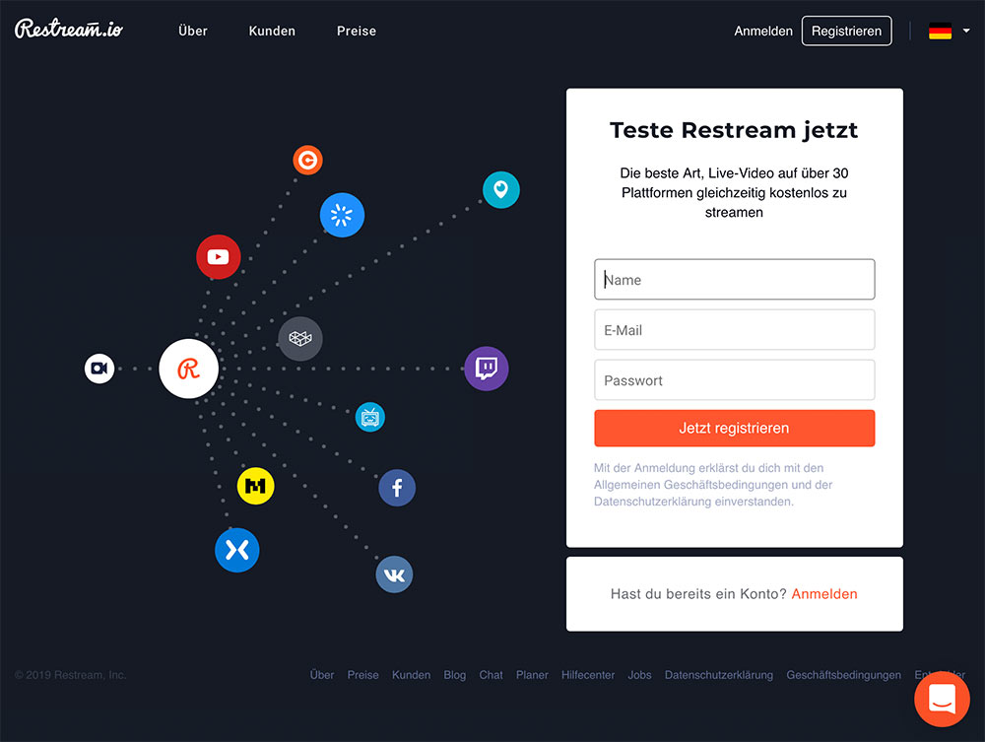Click the Facebook platform icon
This screenshot has height=742, width=985.
(397, 488)
